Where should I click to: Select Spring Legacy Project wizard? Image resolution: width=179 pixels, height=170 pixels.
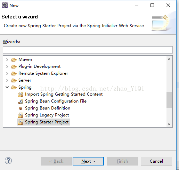(x=47, y=115)
